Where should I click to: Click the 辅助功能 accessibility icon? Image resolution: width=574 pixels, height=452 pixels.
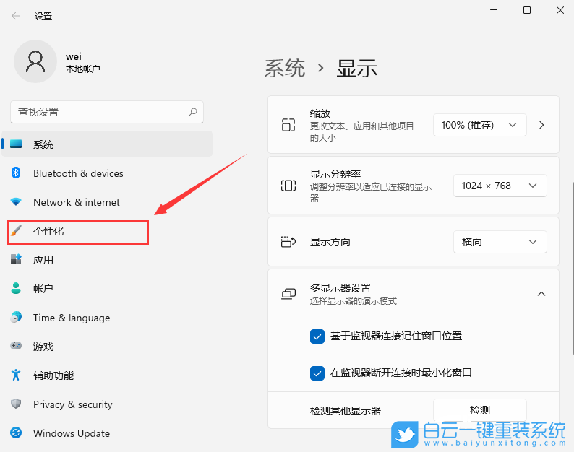tap(16, 375)
